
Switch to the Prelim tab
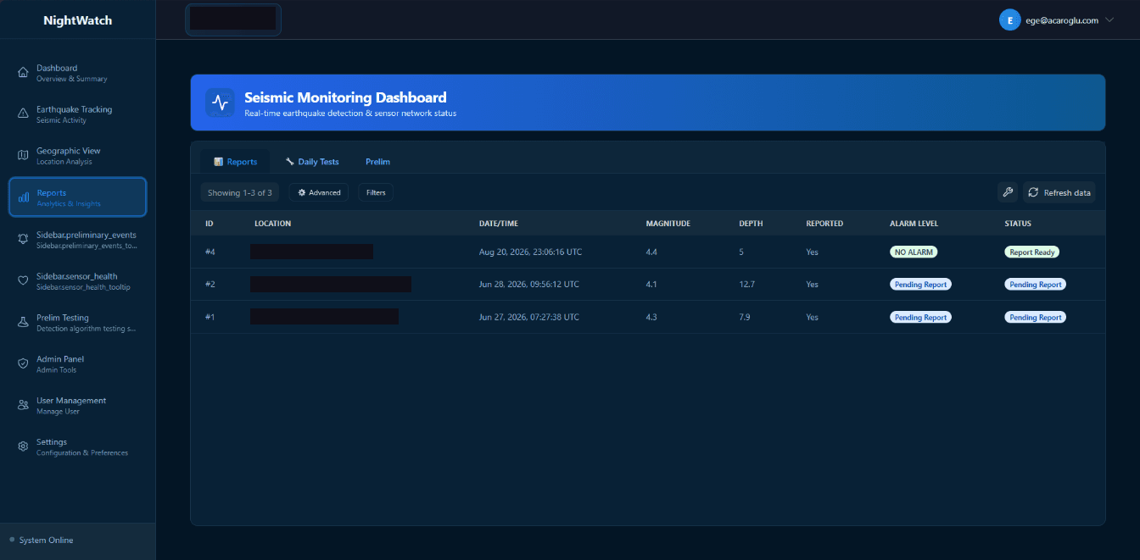click(x=377, y=162)
